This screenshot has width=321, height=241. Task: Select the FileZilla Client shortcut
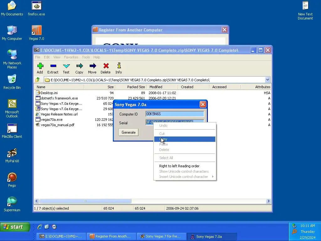(12, 131)
